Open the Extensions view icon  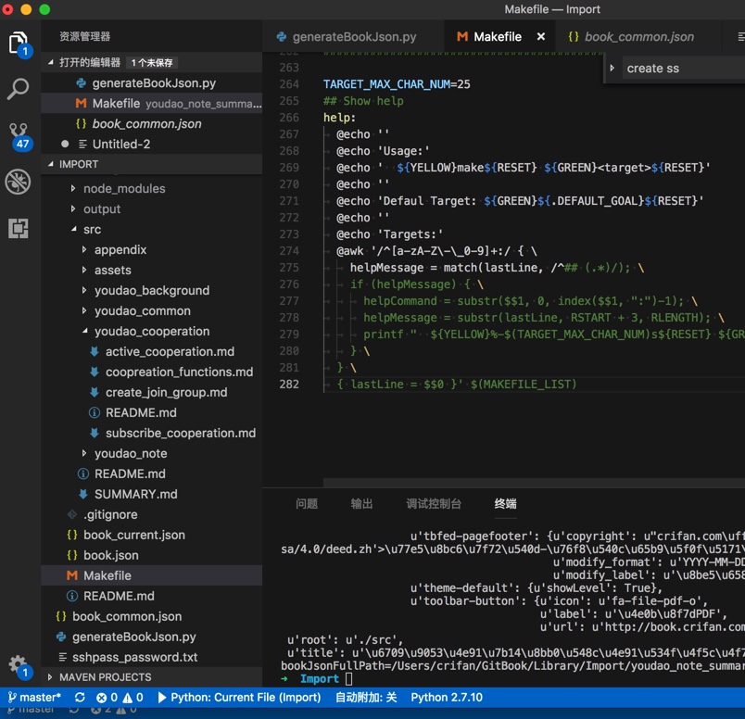19,228
